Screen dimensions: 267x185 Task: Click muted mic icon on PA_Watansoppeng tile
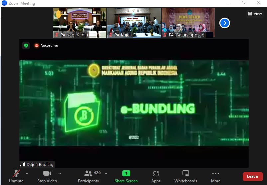coord(165,35)
